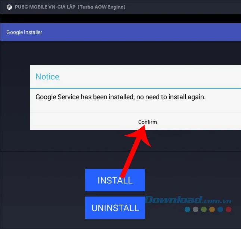Click the Notice dialog title
The height and width of the screenshot is (229, 241).
(47, 76)
